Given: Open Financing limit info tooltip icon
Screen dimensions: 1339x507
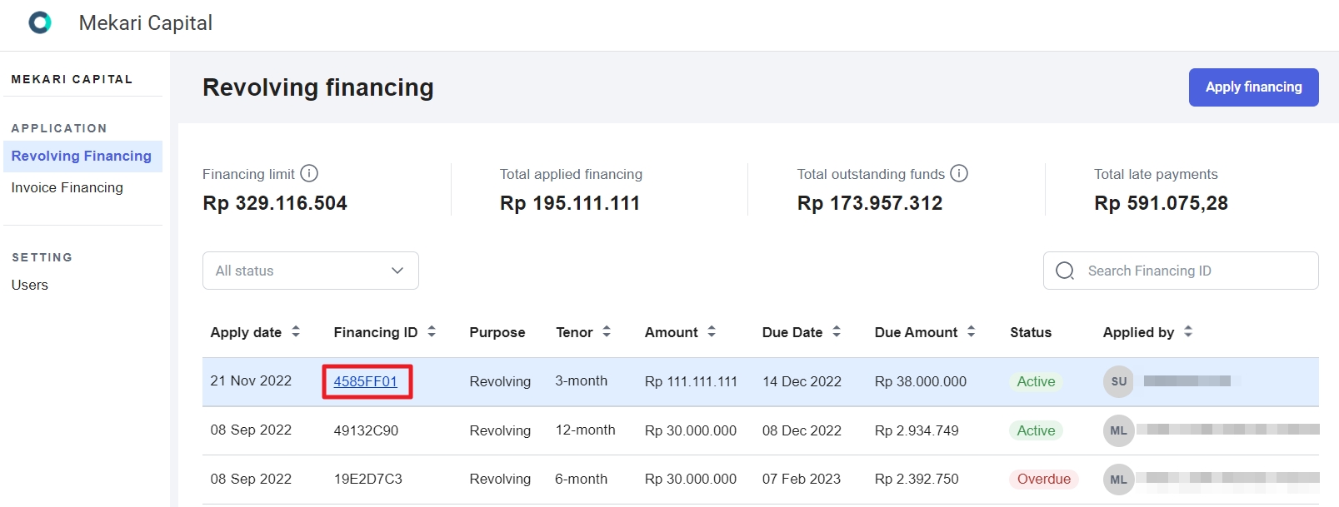Looking at the screenshot, I should point(309,173).
